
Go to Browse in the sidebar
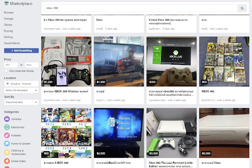coord(9,12)
